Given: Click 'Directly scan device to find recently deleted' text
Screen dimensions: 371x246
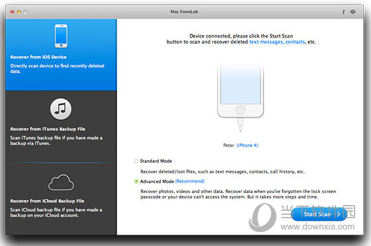Looking at the screenshot, I should (x=58, y=68).
